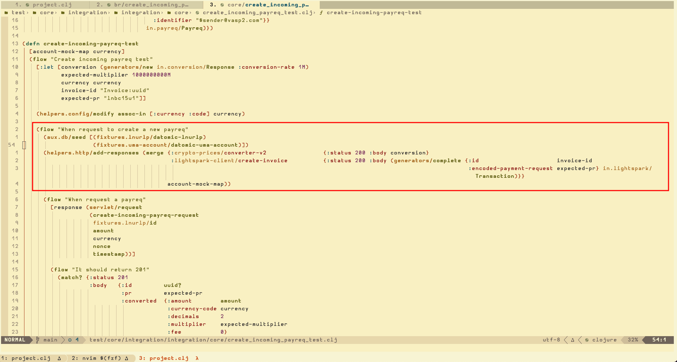
Task: Click the Clojure icon beside create_incoming_payreq_test.clj breadcrumb
Action: coord(197,13)
